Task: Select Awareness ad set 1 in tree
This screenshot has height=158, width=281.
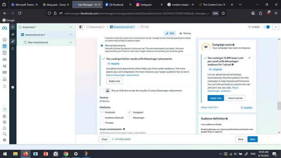Action: pyautogui.click(x=35, y=35)
